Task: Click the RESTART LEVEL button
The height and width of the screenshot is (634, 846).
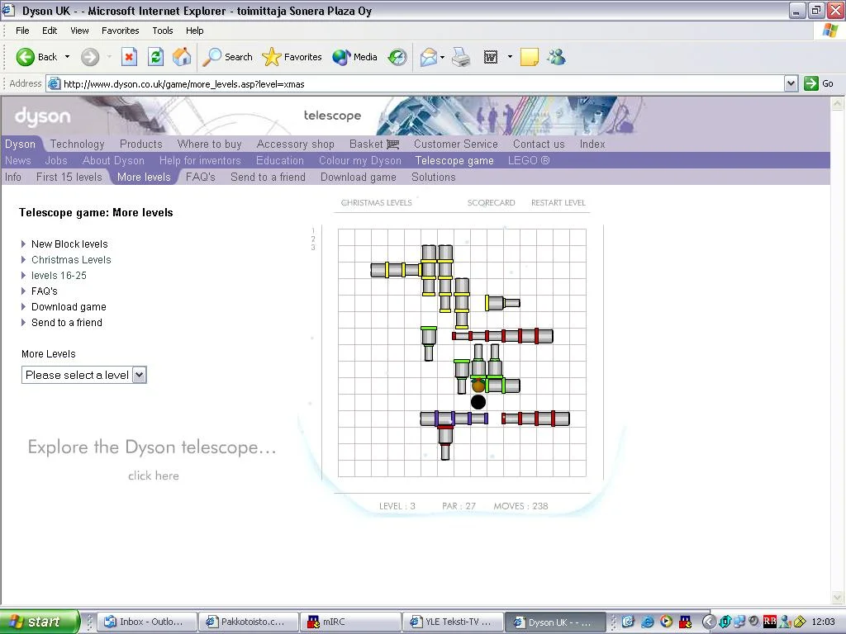Action: click(x=558, y=202)
